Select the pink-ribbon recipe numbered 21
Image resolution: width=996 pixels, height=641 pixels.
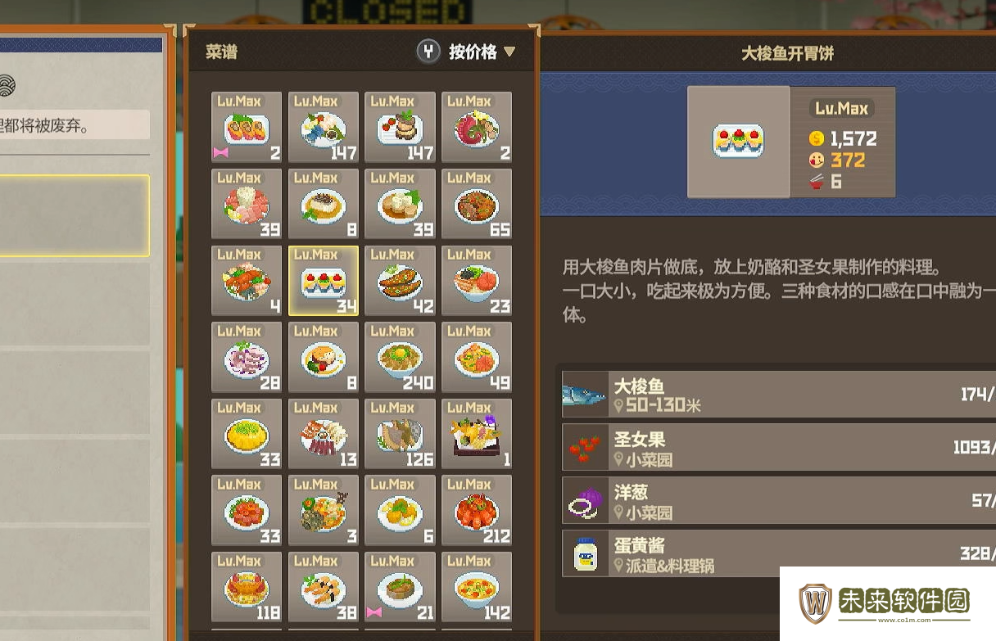[400, 587]
